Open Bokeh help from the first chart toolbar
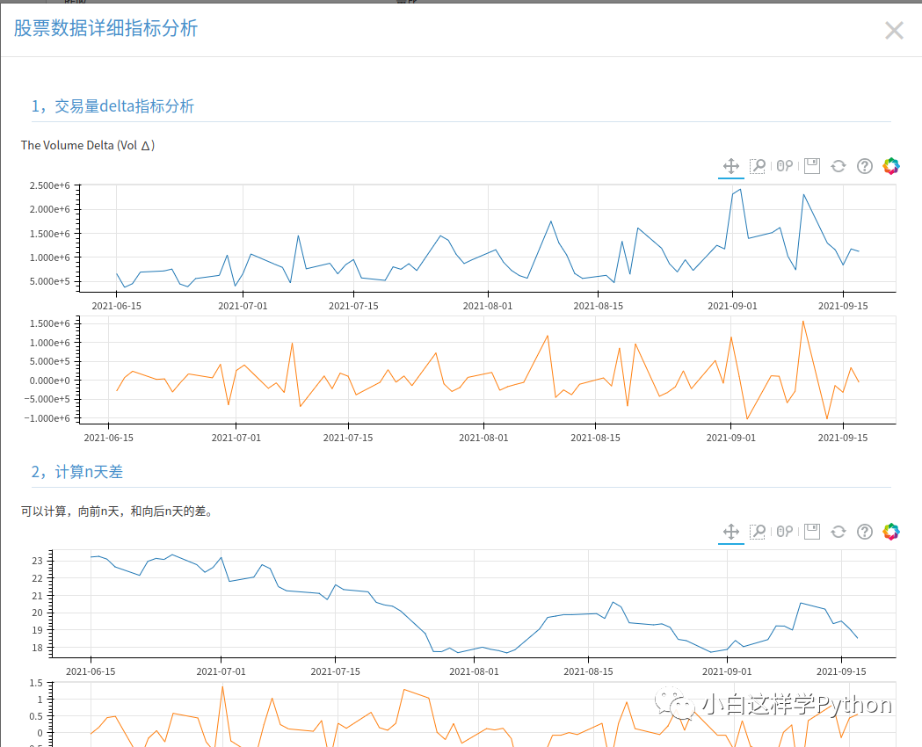The height and width of the screenshot is (747, 922). click(864, 165)
